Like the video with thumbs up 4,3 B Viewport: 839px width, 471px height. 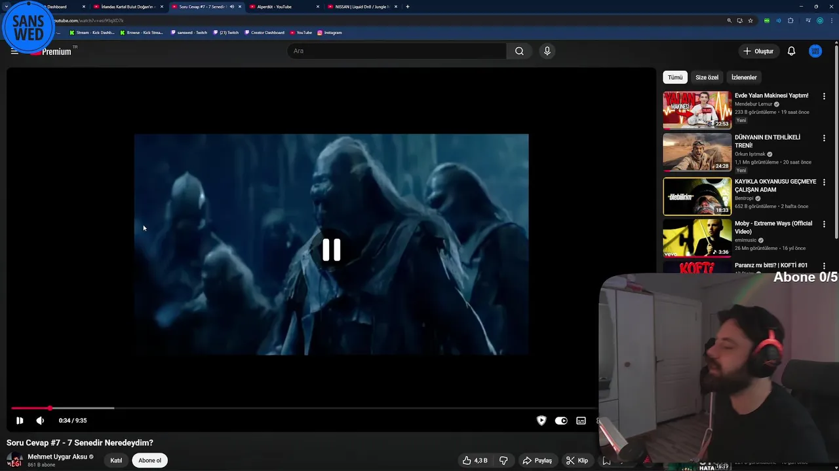pyautogui.click(x=475, y=461)
